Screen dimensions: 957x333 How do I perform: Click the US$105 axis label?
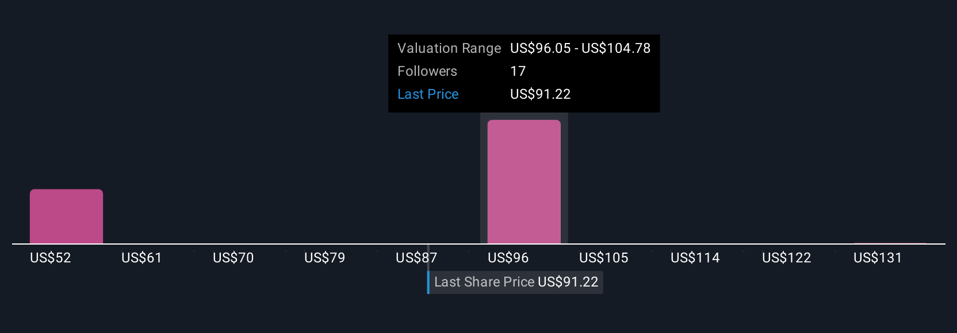[x=604, y=258]
